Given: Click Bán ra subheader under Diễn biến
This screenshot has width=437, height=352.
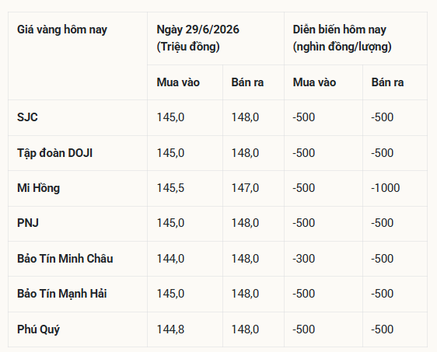Looking at the screenshot, I should point(387,82).
